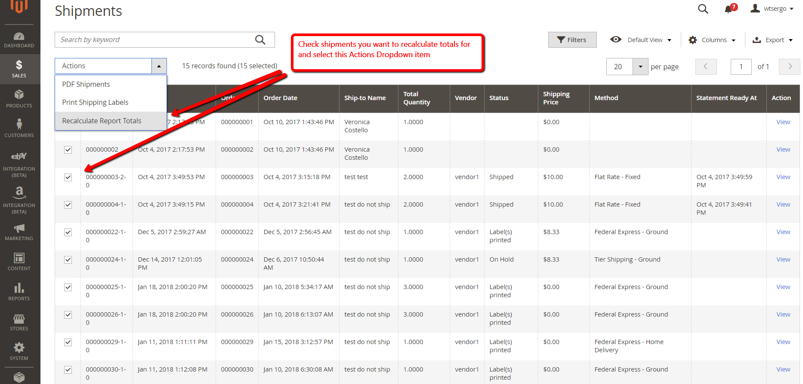Click the per page value 20 field
The image size is (803, 384).
[620, 67]
